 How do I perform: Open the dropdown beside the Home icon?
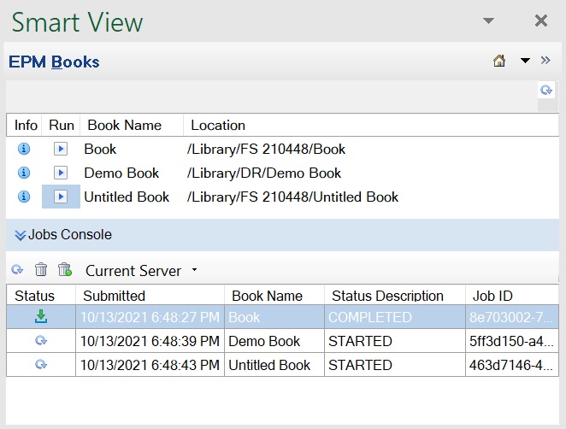pyautogui.click(x=525, y=61)
